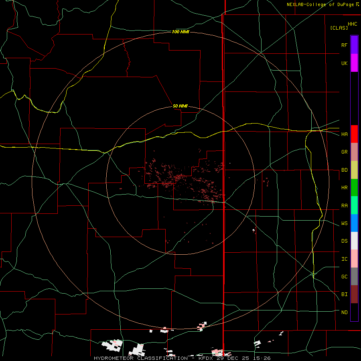Click the 29 DEC 25 15:26 timestamp
The width and height of the screenshot is (361, 361).
[x=243, y=358]
